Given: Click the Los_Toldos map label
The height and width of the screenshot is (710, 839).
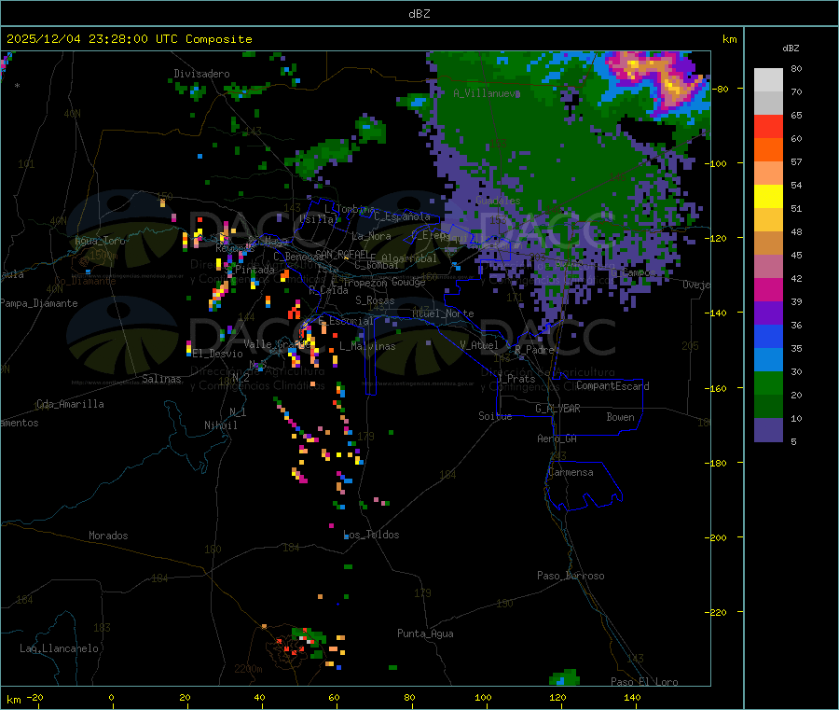Looking at the screenshot, I should [371, 535].
